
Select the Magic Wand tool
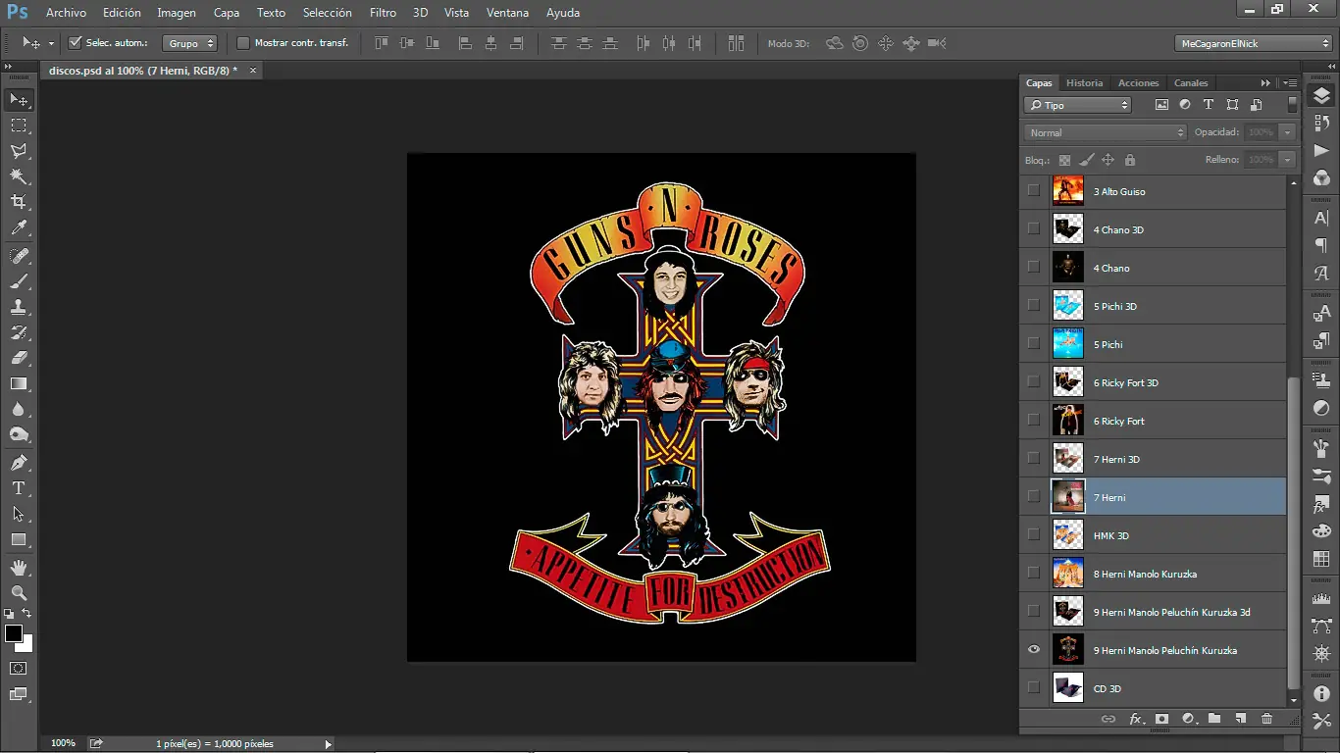point(19,176)
